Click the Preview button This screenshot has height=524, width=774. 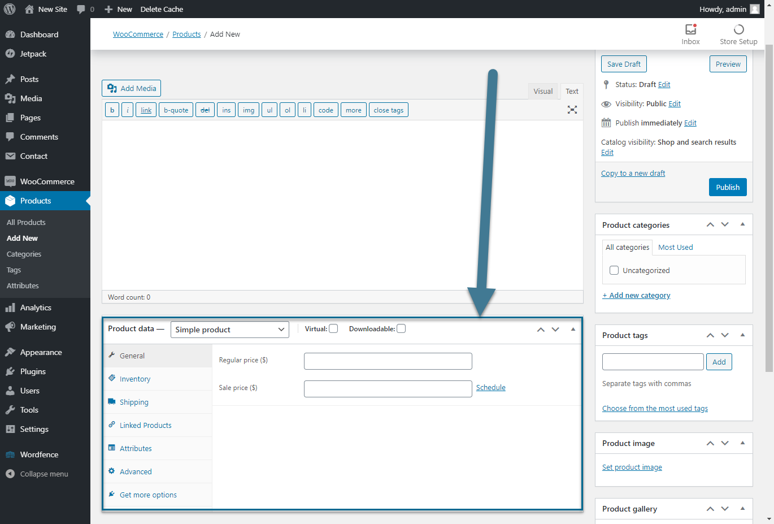tap(728, 64)
